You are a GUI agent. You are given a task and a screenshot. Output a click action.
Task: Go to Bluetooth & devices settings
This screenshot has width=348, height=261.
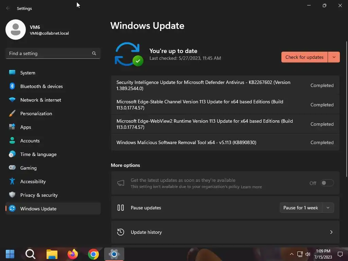tap(53, 86)
